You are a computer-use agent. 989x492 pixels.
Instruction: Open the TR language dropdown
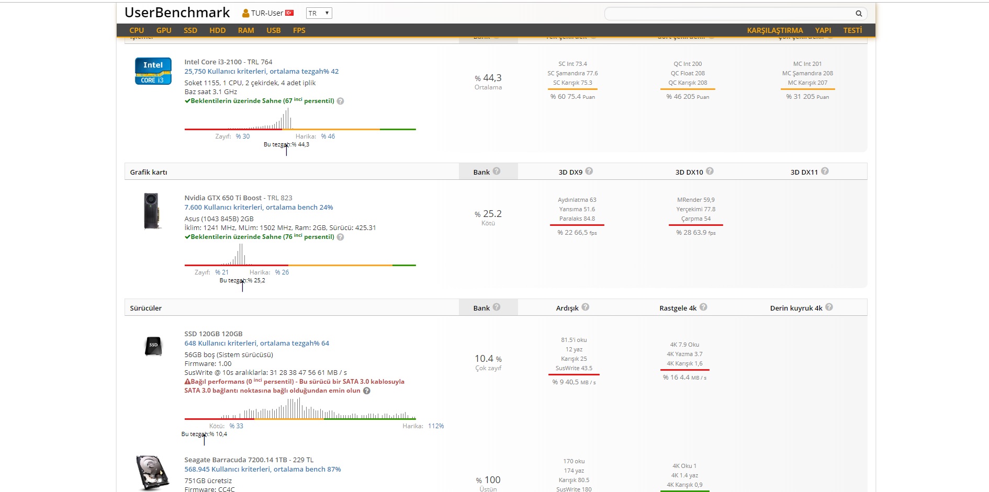coord(319,13)
